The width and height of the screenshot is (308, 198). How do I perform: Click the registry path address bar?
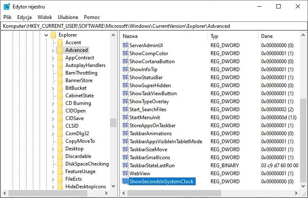click(154, 26)
